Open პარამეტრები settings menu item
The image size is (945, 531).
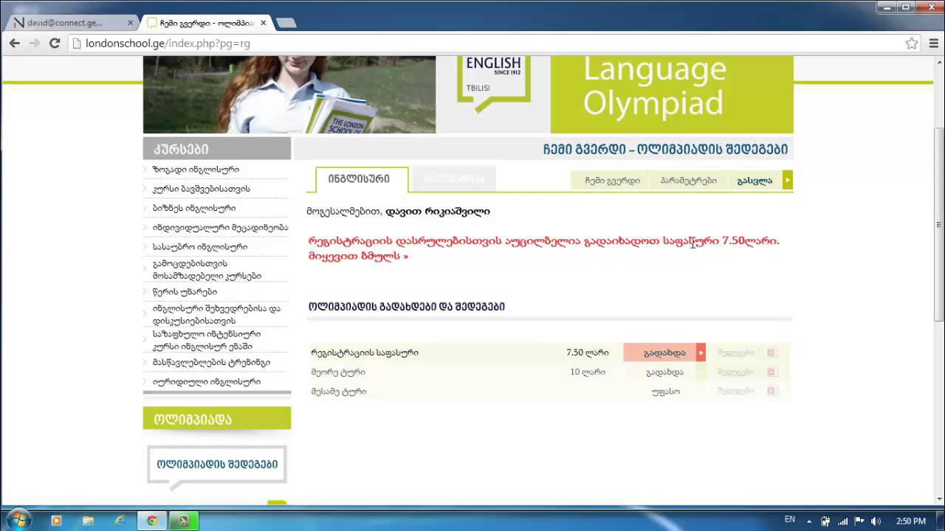[688, 180]
